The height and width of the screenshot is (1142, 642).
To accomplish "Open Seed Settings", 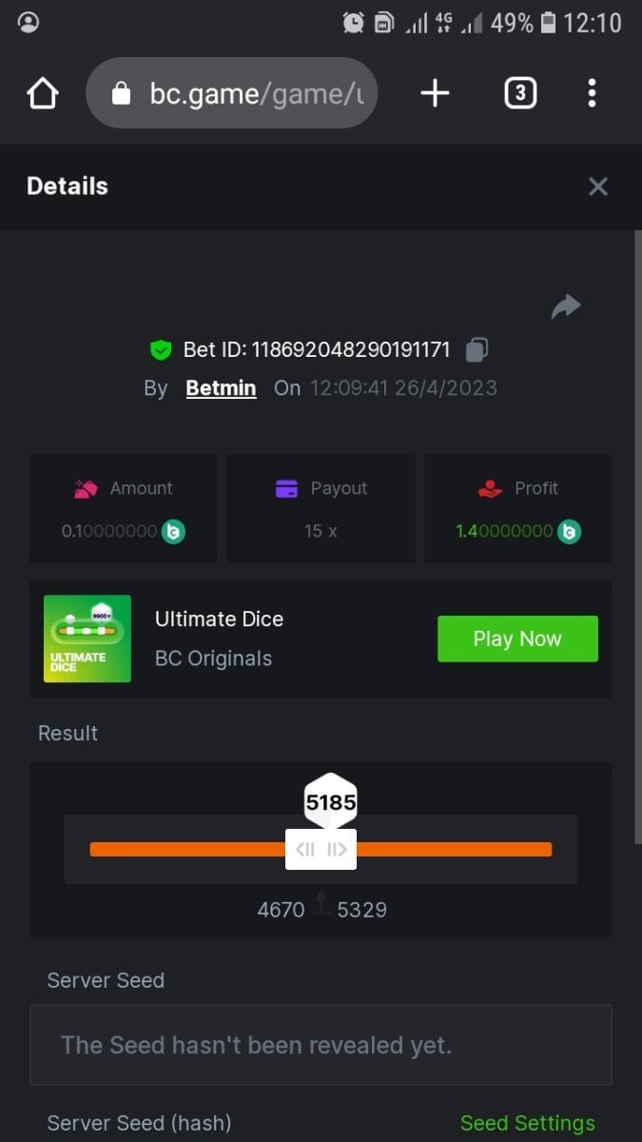I will pos(528,1123).
